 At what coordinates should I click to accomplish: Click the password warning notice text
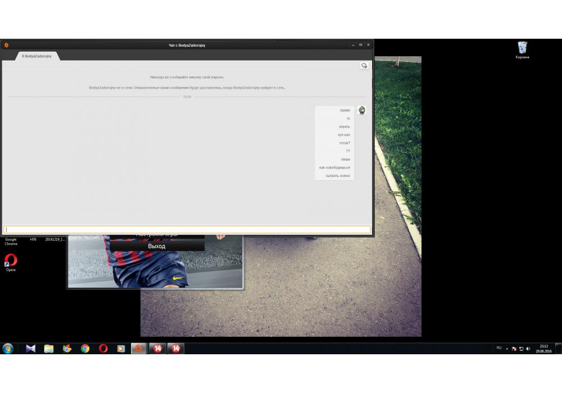187,77
